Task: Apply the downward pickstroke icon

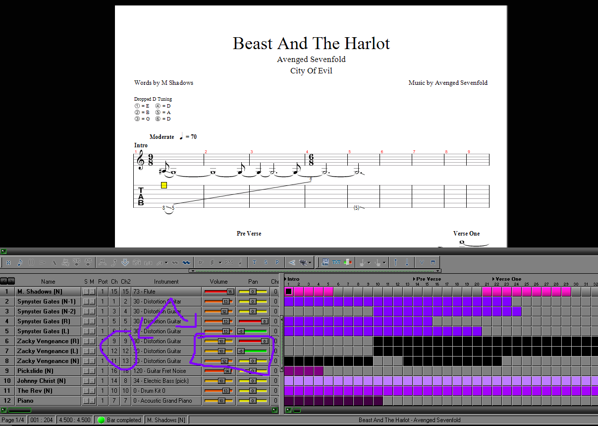Action: 433,262
